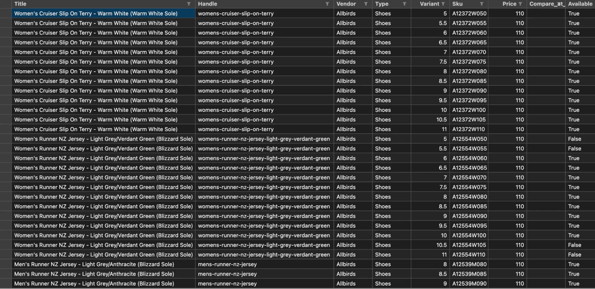Select the Available cell for Sku A12554W105
Viewport: 595px width, 289px height.
point(574,245)
